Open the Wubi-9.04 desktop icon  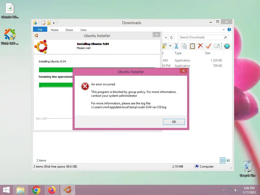(x=10, y=37)
